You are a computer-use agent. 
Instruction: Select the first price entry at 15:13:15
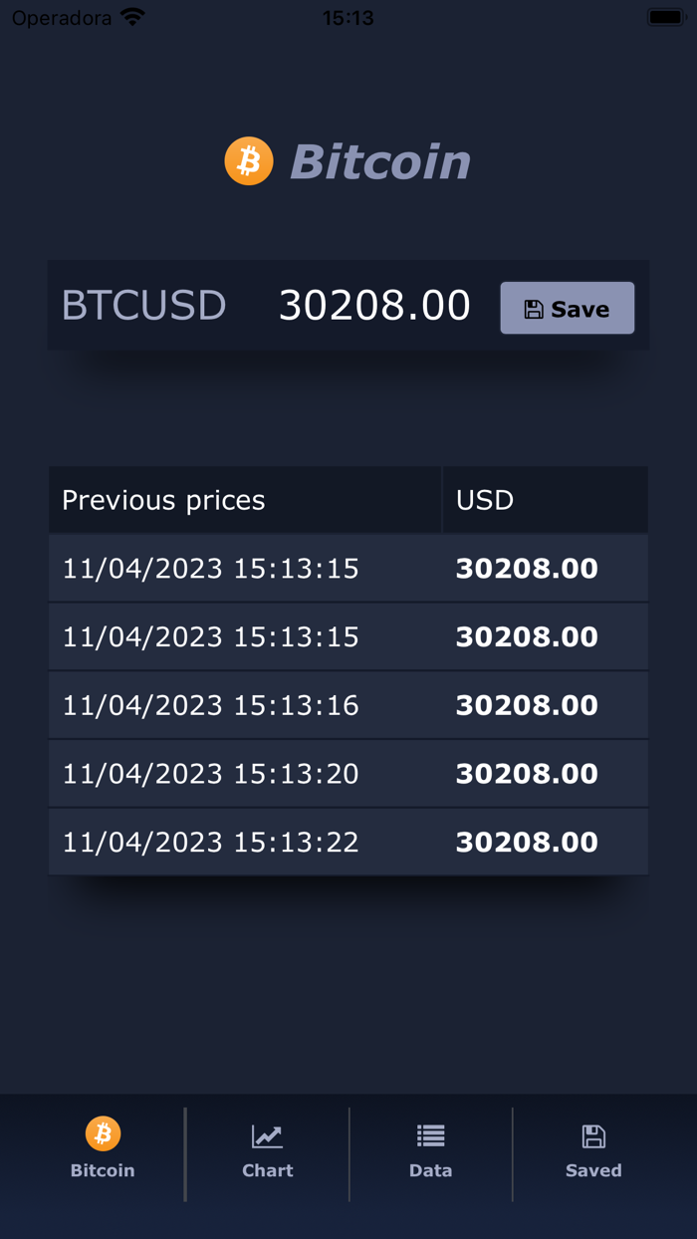(x=348, y=568)
